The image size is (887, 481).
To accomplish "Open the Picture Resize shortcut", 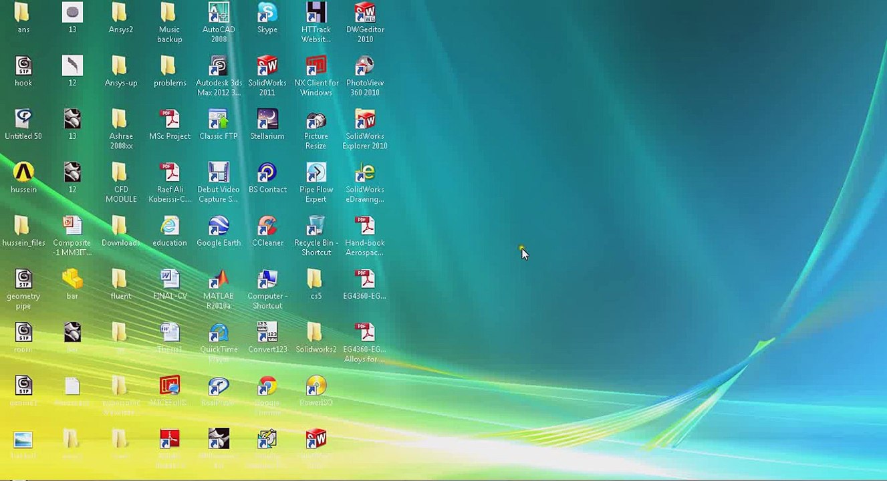I will click(x=316, y=120).
